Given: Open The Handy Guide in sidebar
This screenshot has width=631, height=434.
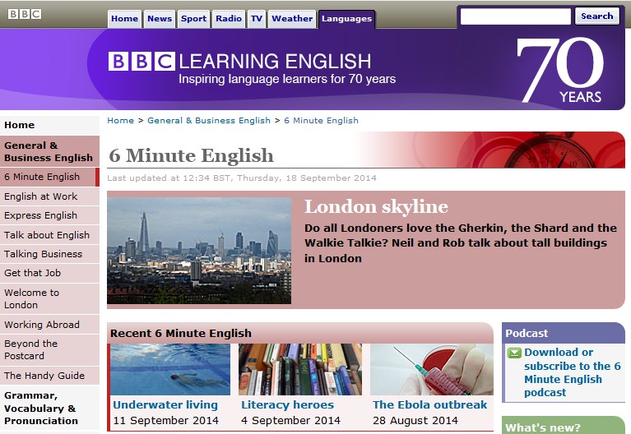Looking at the screenshot, I should [49, 376].
